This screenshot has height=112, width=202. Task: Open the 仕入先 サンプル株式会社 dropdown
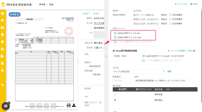coord(139,71)
